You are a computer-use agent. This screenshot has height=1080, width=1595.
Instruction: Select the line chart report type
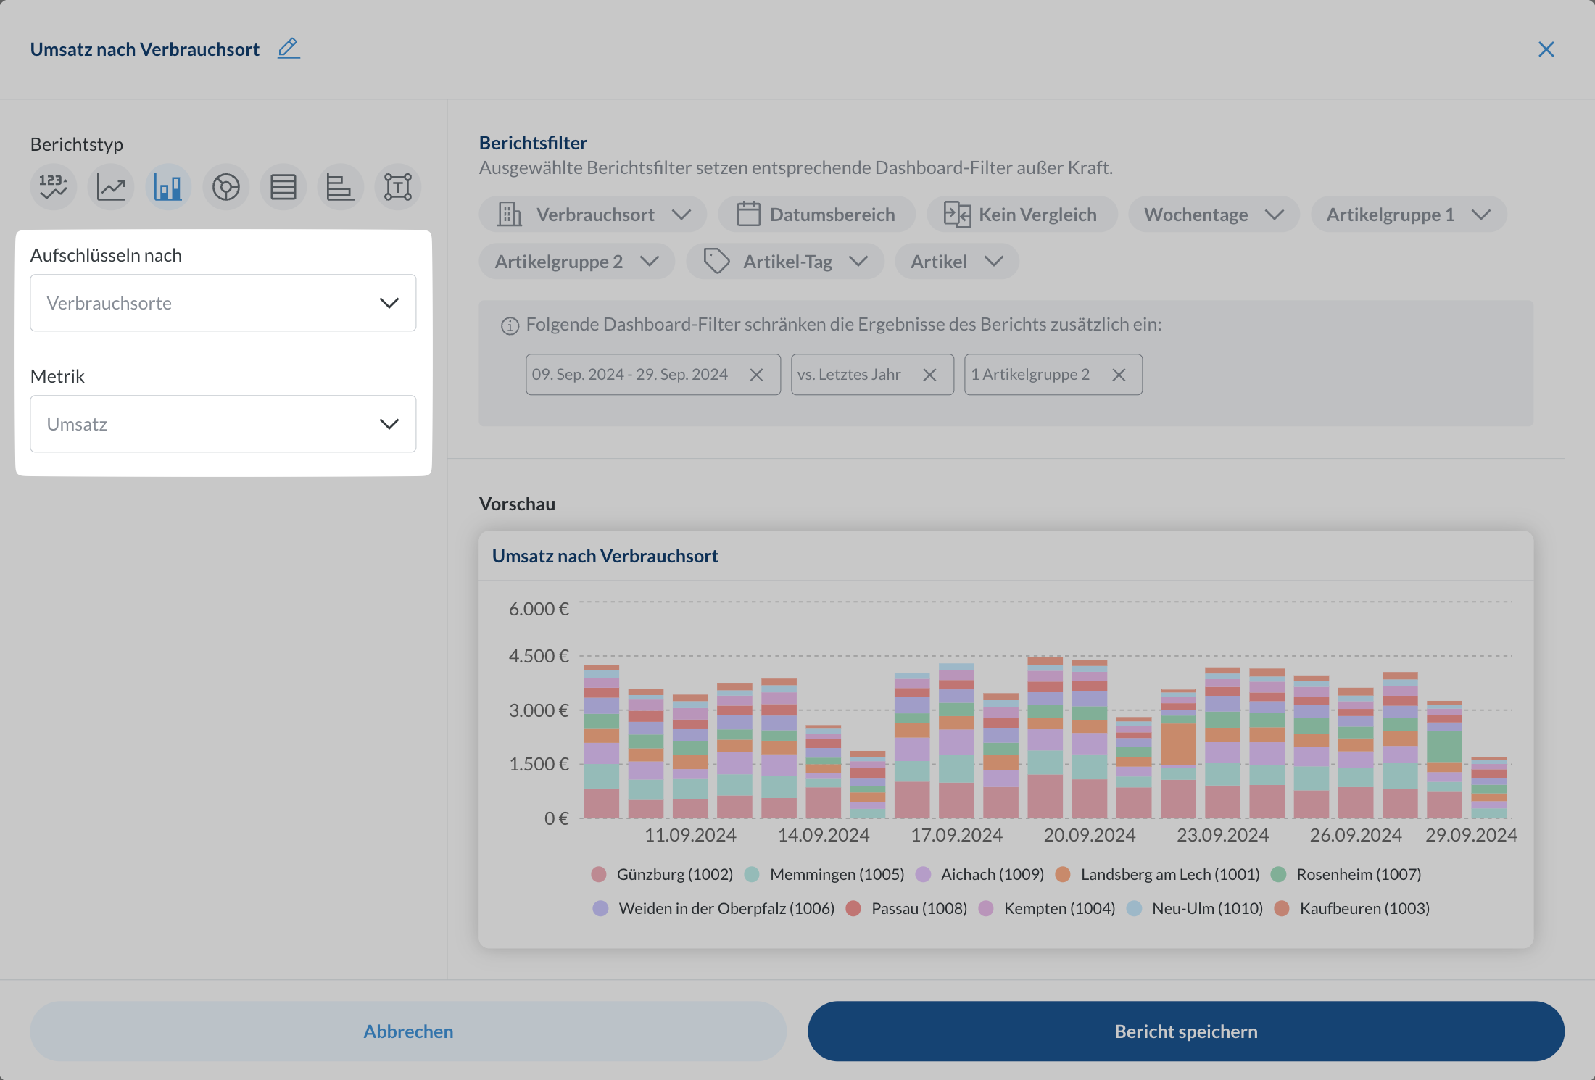tap(111, 187)
